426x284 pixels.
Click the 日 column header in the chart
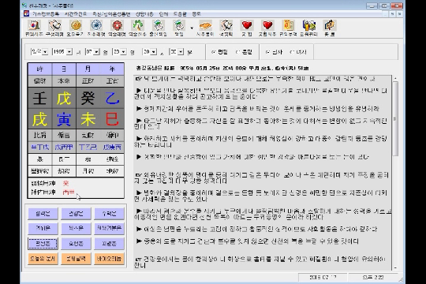coord(64,69)
